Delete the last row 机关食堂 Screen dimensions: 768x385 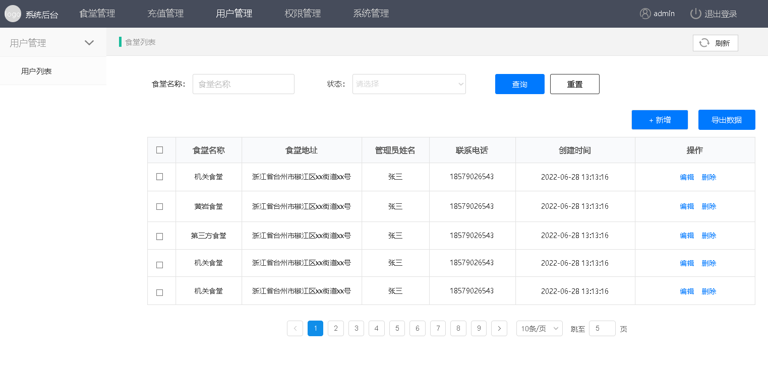[x=709, y=291]
